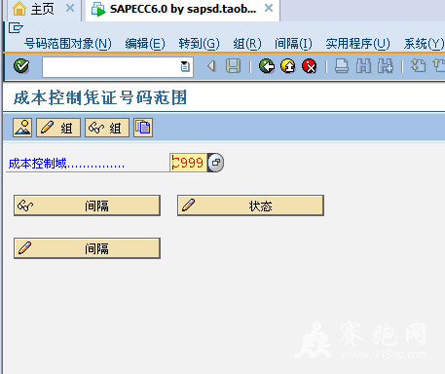
Task: Select the SAPECC6.0 session tab
Action: point(183,9)
